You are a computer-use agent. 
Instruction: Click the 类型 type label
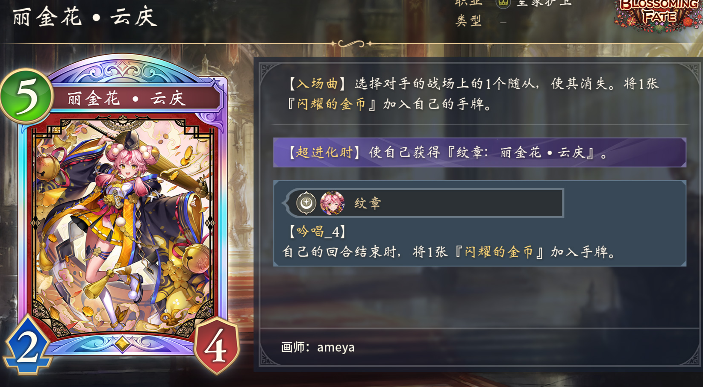(x=468, y=21)
